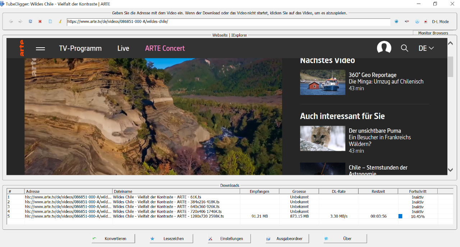The width and height of the screenshot is (460, 247).
Task: Select download row with 384x216 418K.ts file
Action: tap(230, 202)
